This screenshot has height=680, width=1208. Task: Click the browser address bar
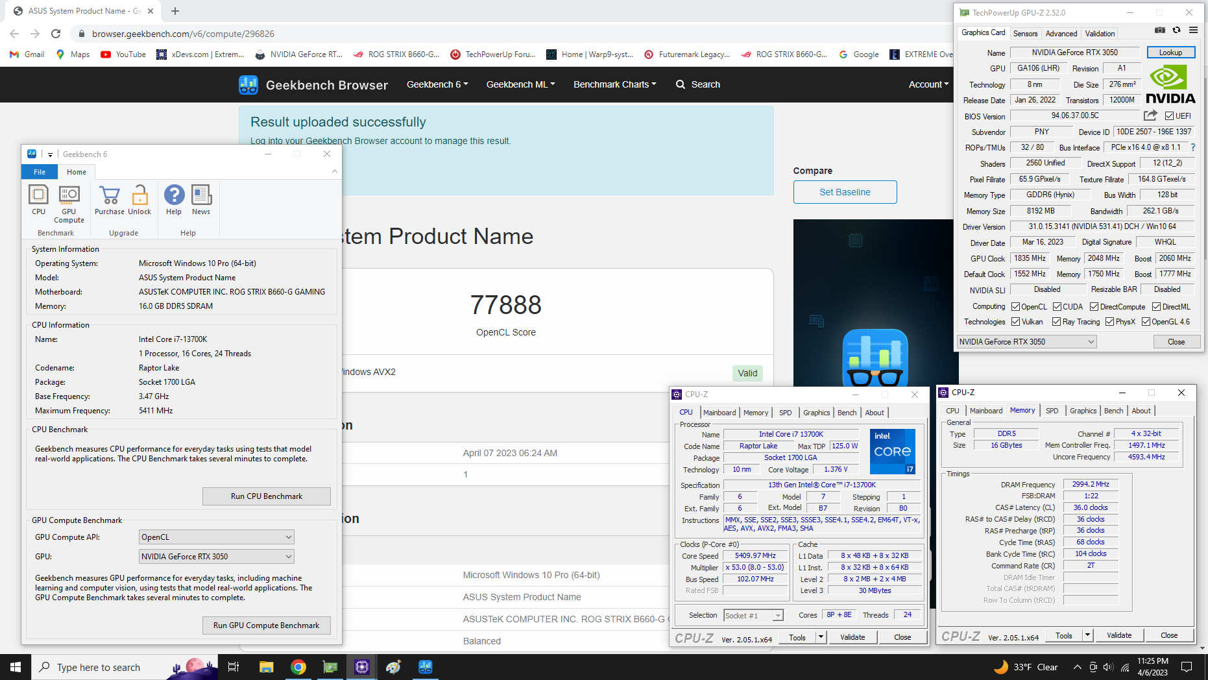[506, 34]
